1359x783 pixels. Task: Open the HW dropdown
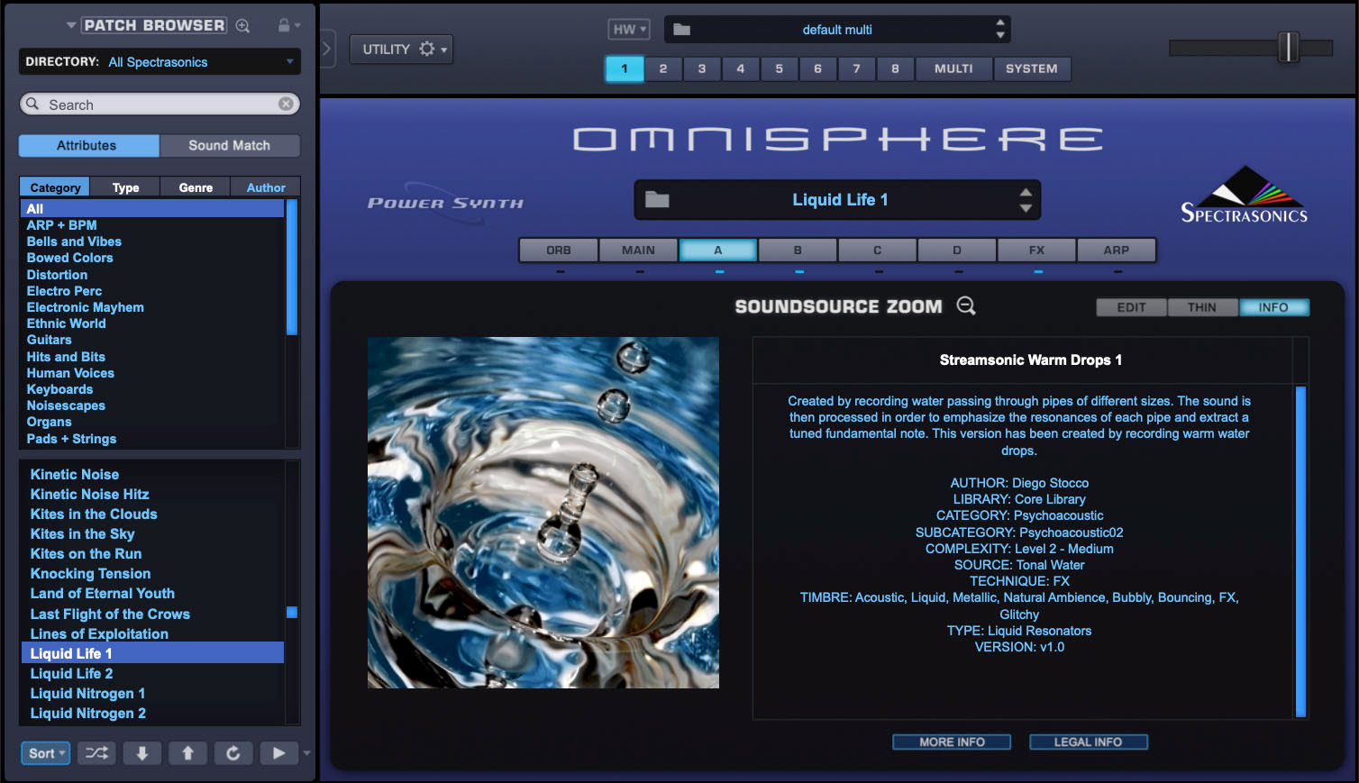(x=628, y=30)
